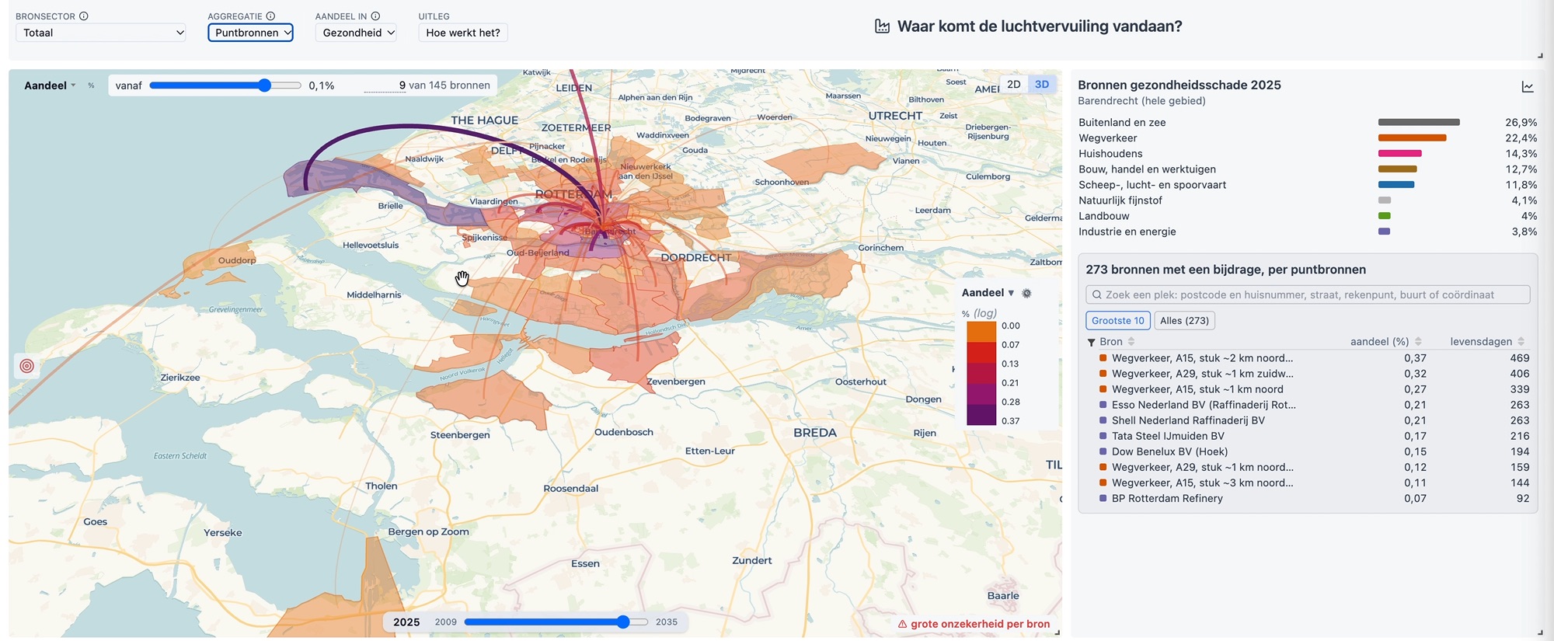Click the percent unit icon next to Aandeel
1554x641 pixels.
pos(91,85)
